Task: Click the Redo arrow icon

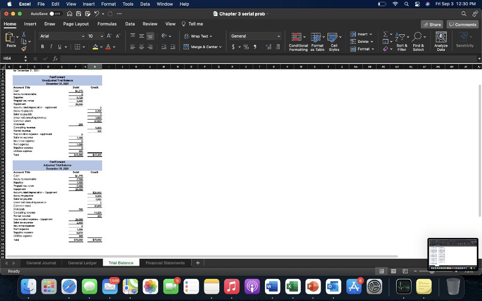Action: (x=110, y=14)
